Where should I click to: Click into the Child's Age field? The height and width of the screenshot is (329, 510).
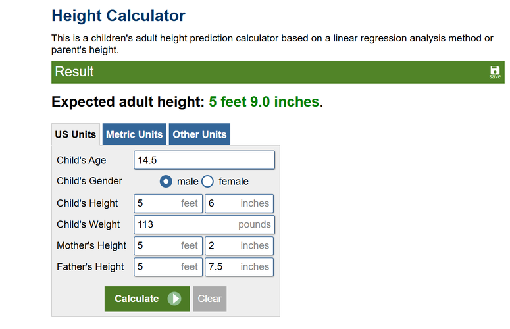[x=204, y=160]
